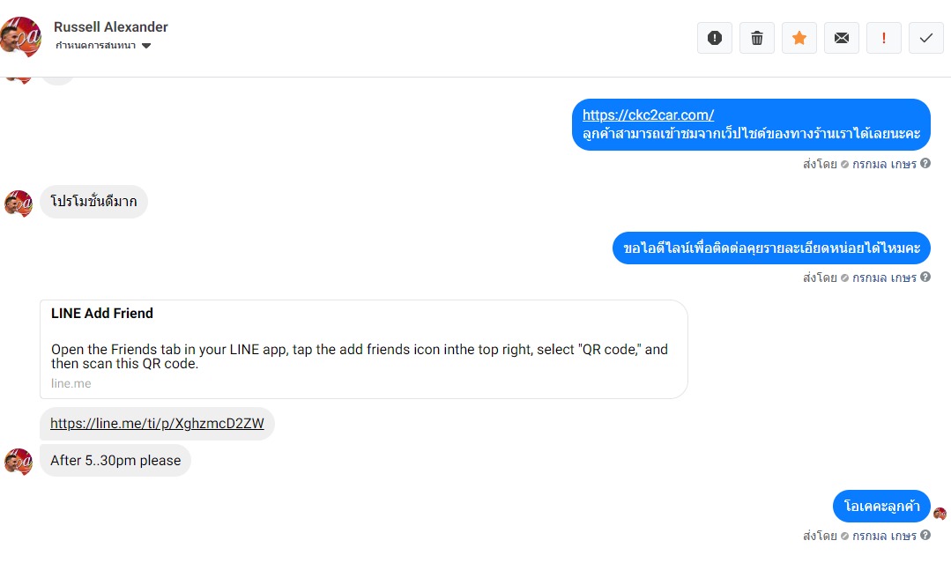Click avatar beside the โปรโมชั่นดีมาก message
951x585 pixels.
coord(19,204)
